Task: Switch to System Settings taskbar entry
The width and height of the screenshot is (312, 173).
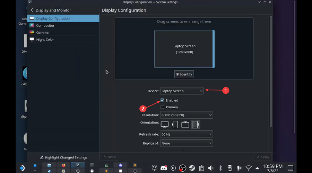Action: [x=78, y=165]
